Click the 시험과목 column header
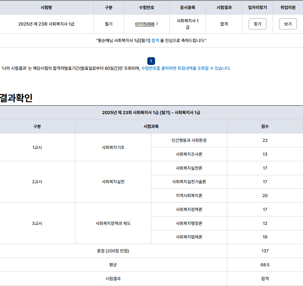Viewport: 303px width, 286px height. coord(151,126)
